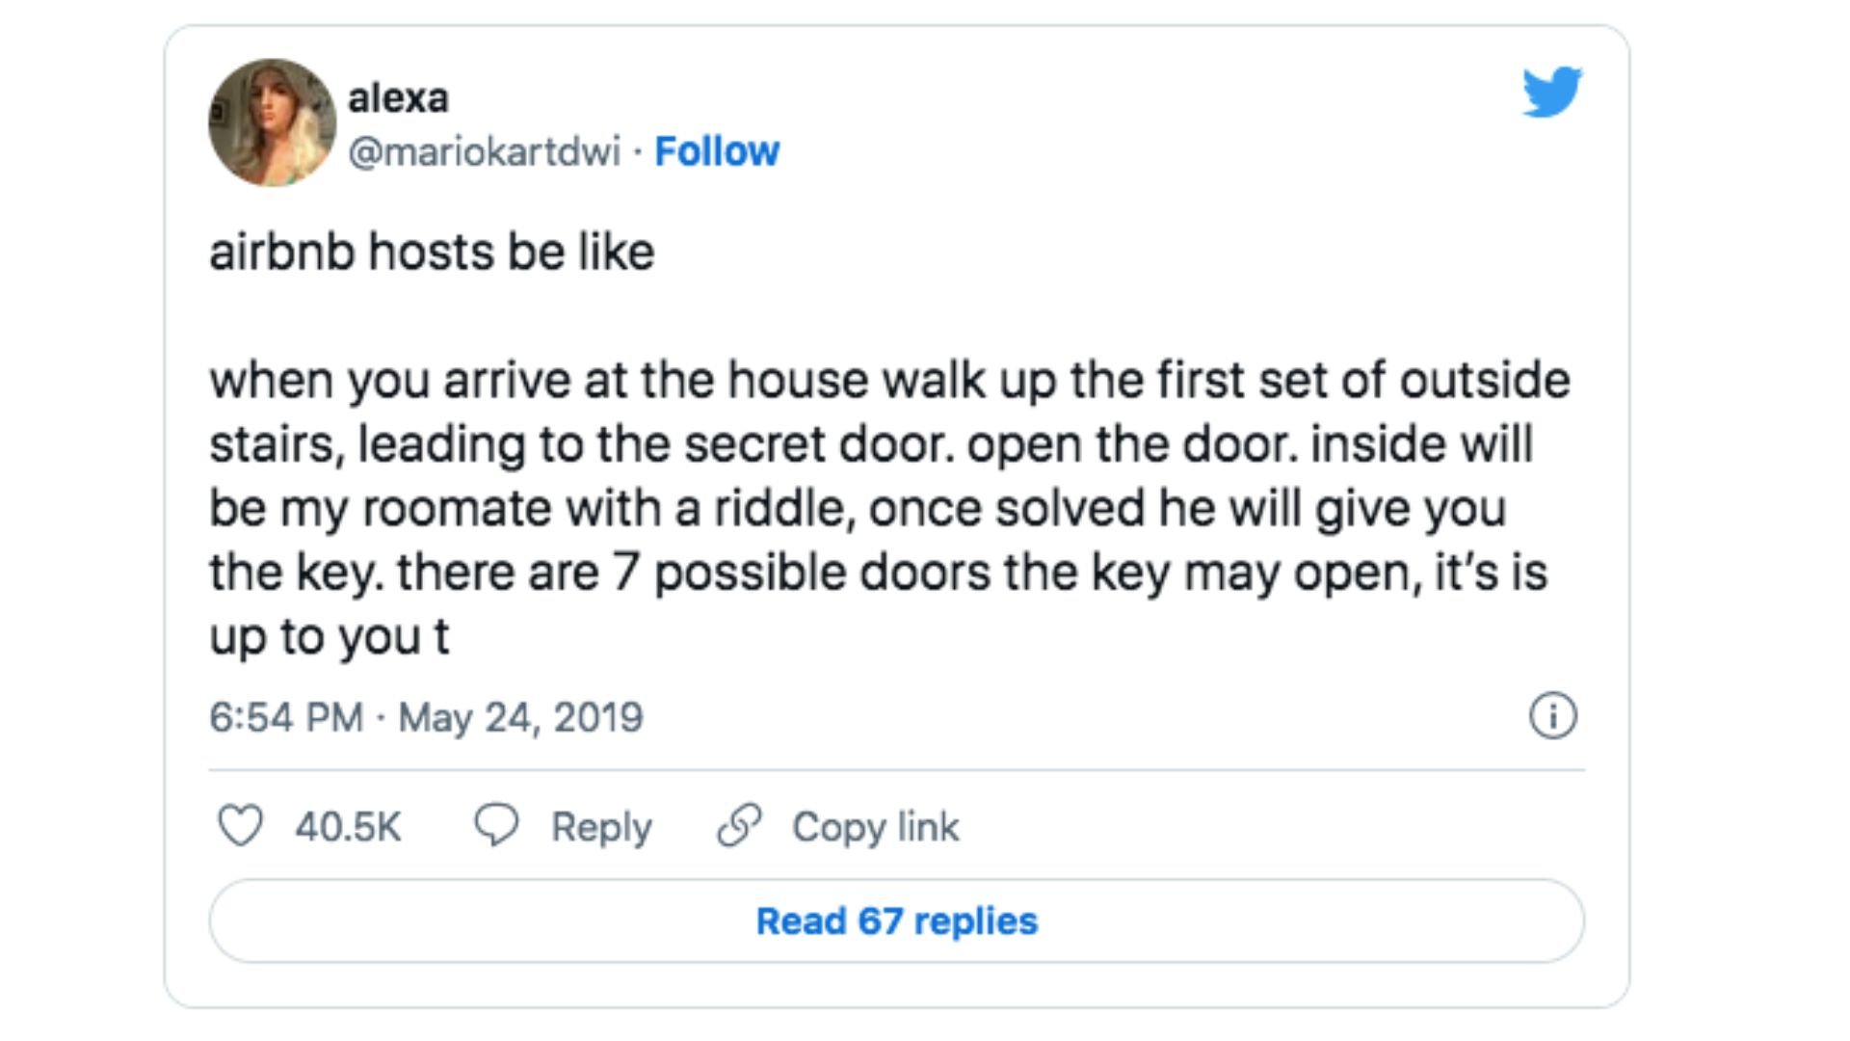Click the chain link icon
Screen dimensions: 1850x1041
click(740, 825)
